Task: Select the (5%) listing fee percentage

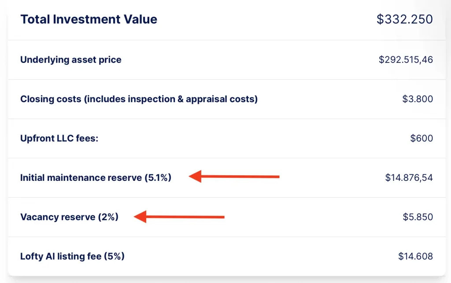Action: [x=114, y=256]
